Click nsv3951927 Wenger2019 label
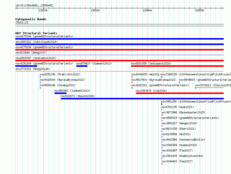The width and height of the screenshot is (231, 174). (x=179, y=123)
